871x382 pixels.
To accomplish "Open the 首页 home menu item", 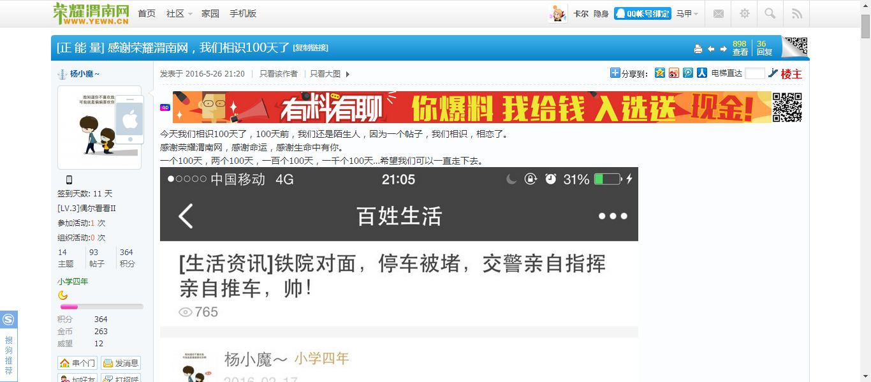I will point(147,13).
